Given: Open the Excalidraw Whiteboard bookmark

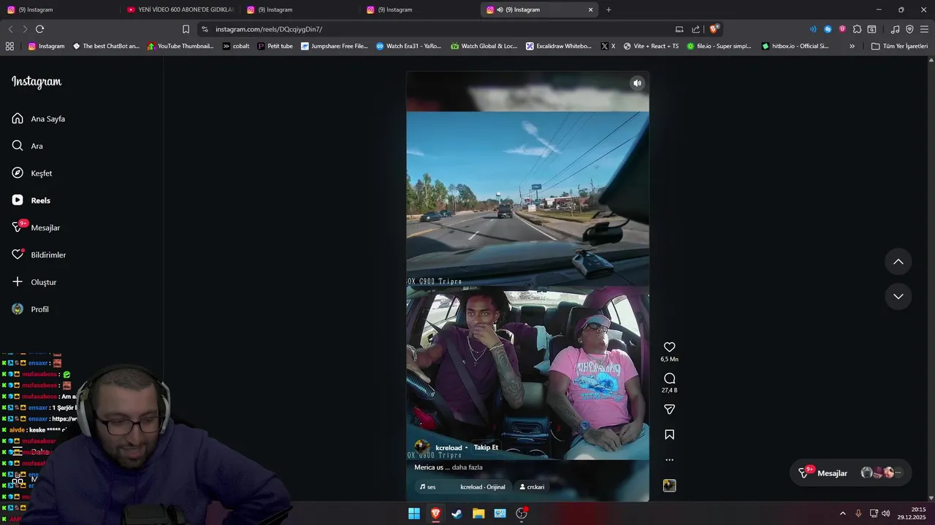Looking at the screenshot, I should click(x=559, y=46).
